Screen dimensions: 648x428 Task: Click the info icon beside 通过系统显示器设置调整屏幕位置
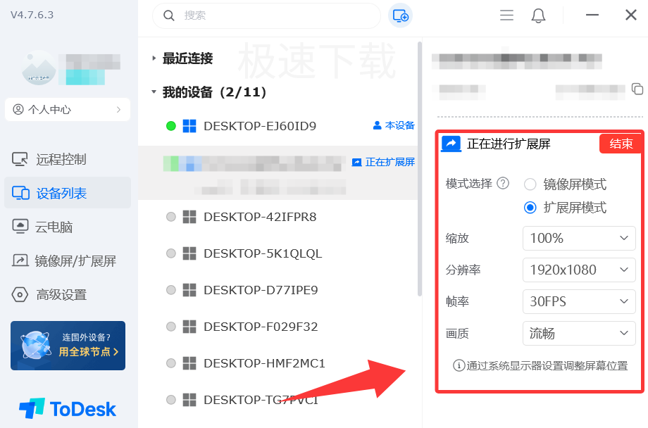pyautogui.click(x=459, y=365)
